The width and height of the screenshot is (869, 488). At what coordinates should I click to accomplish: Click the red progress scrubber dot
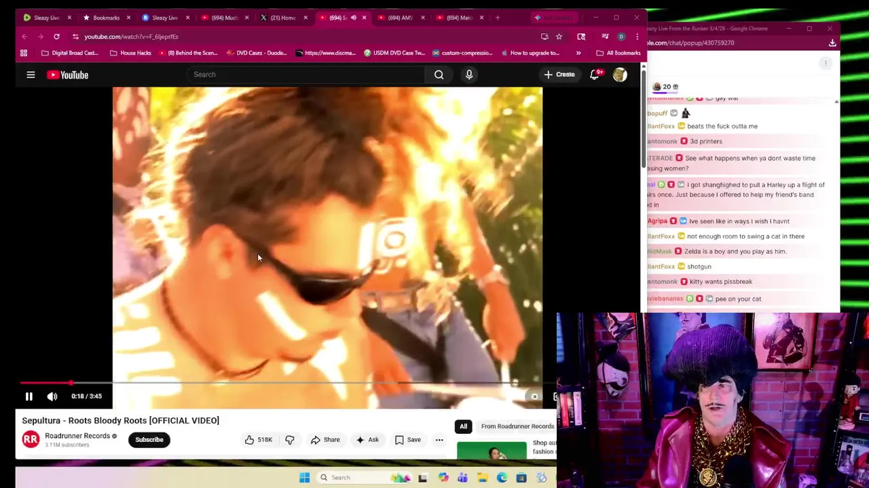(x=71, y=384)
